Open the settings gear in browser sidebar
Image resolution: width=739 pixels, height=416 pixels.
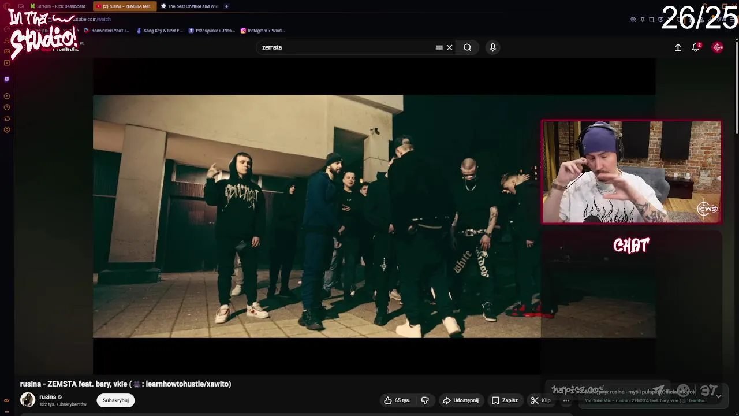[7, 129]
